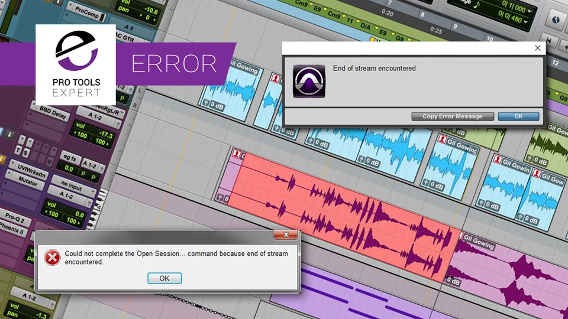Screen dimensions: 568x319
Task: Click the gray down-arrow button above the T button
Action: point(10,135)
